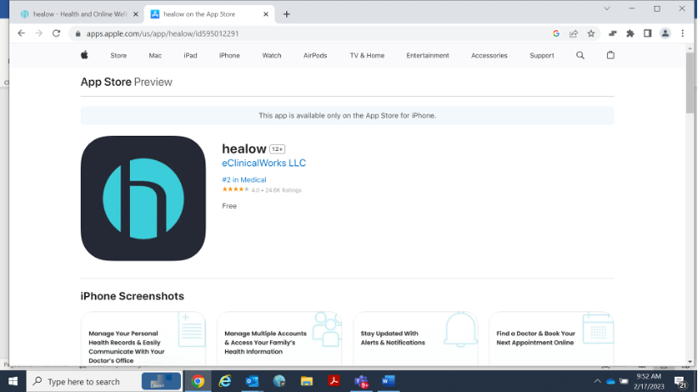Open Support in Apple navigation
This screenshot has width=698, height=392.
(x=542, y=56)
